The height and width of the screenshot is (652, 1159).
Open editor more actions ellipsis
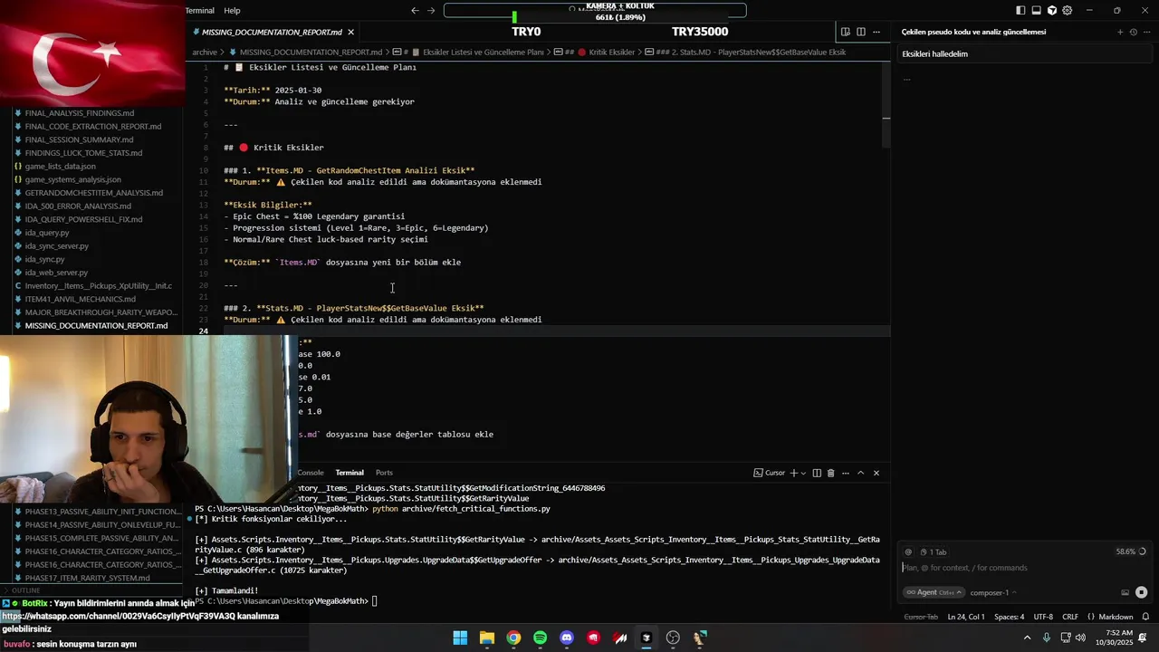pos(876,32)
